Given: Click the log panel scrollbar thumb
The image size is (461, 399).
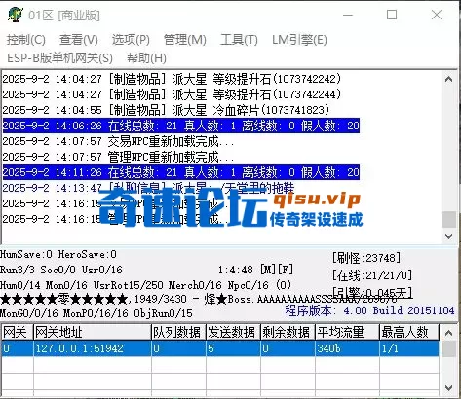Looking at the screenshot, I should pos(449,219).
